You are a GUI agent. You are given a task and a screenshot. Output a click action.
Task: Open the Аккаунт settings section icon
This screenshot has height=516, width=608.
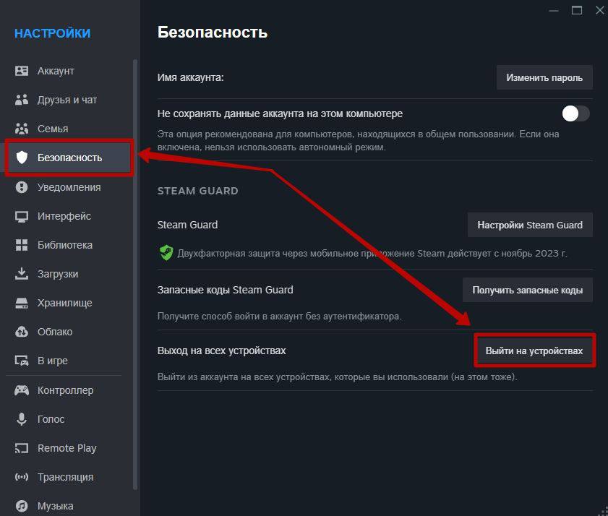click(22, 71)
